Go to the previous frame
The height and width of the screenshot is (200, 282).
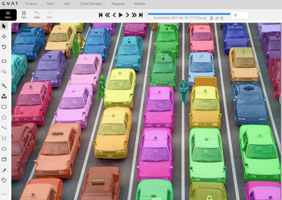[114, 15]
